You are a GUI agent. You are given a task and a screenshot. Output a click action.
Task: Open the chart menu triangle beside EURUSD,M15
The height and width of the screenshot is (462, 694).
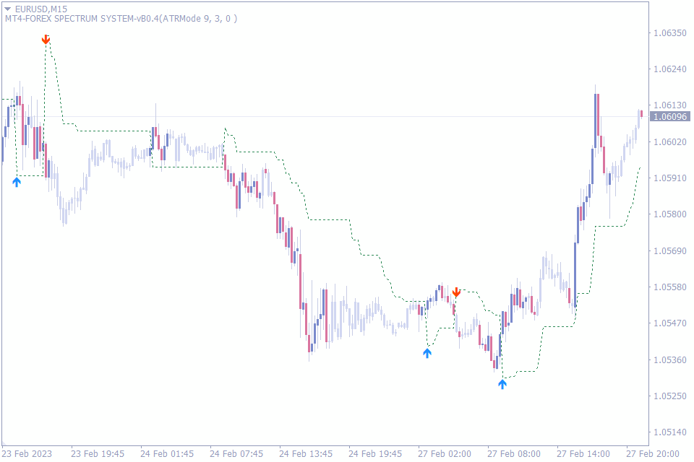click(x=7, y=8)
